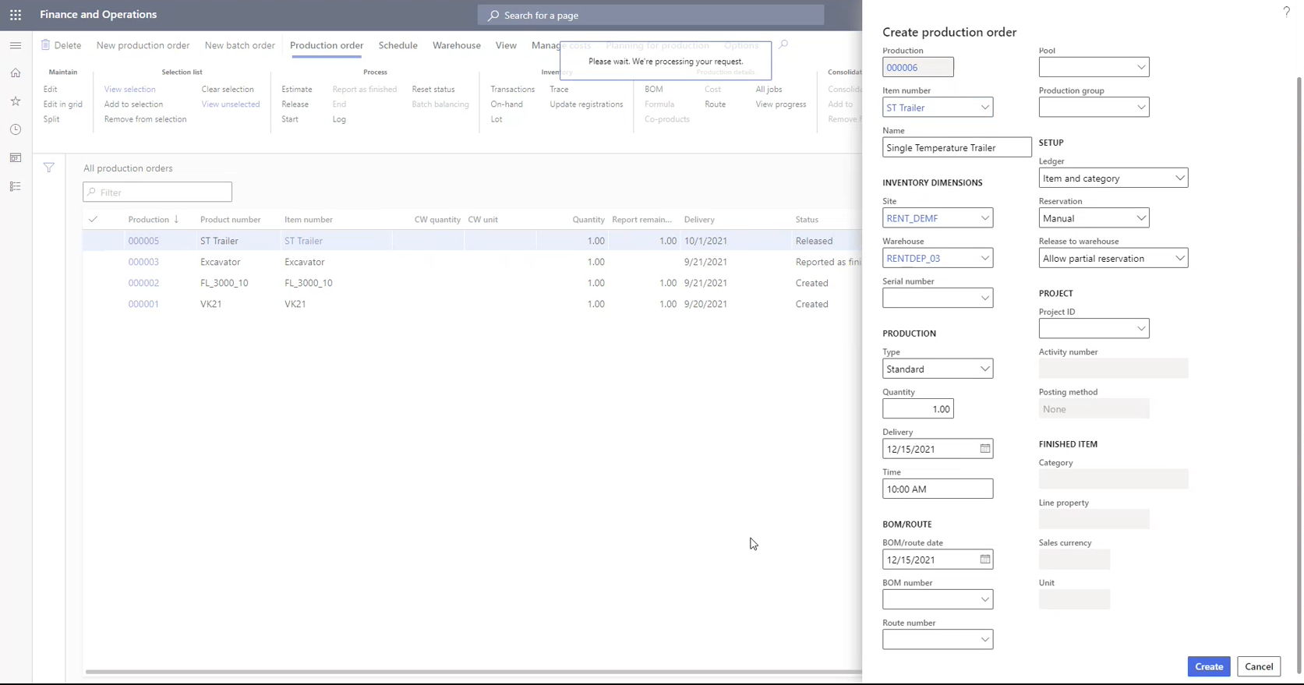Open the Ledger dropdown
The image size is (1304, 685).
1180,178
